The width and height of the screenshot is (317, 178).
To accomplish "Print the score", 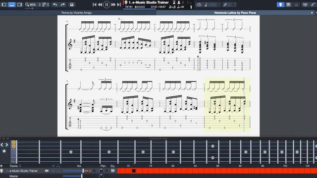I will click(x=72, y=4).
